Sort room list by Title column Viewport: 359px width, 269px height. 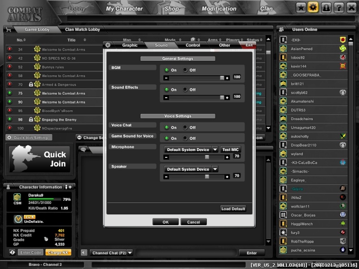click(76, 40)
